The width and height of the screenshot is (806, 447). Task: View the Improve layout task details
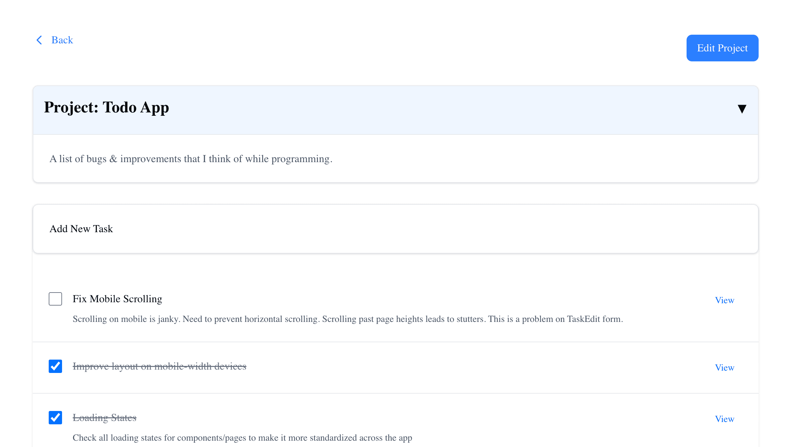(x=725, y=367)
